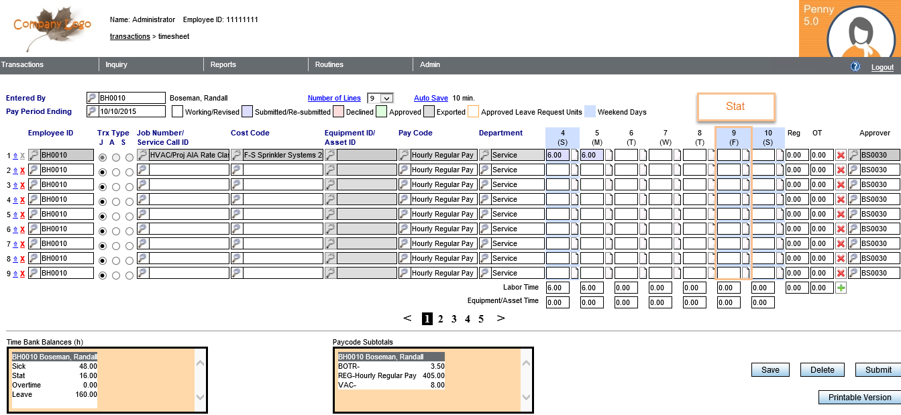
Task: Open the Number of Lines dropdown
Action: (x=386, y=99)
